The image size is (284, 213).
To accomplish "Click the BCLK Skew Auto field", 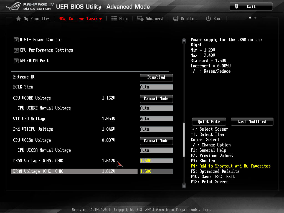I will pos(156,87).
